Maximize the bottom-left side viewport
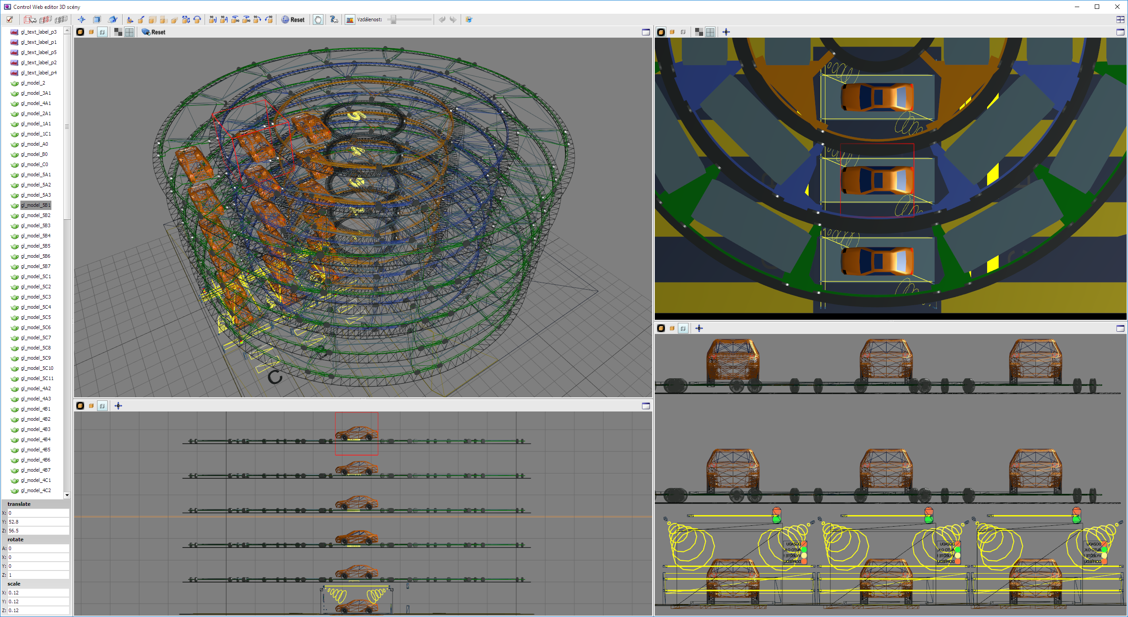The width and height of the screenshot is (1128, 617). [646, 406]
